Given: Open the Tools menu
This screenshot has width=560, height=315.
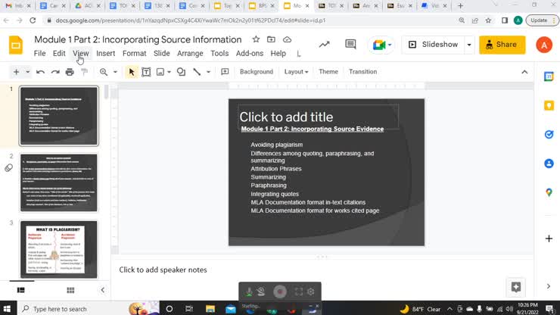Looking at the screenshot, I should point(219,53).
